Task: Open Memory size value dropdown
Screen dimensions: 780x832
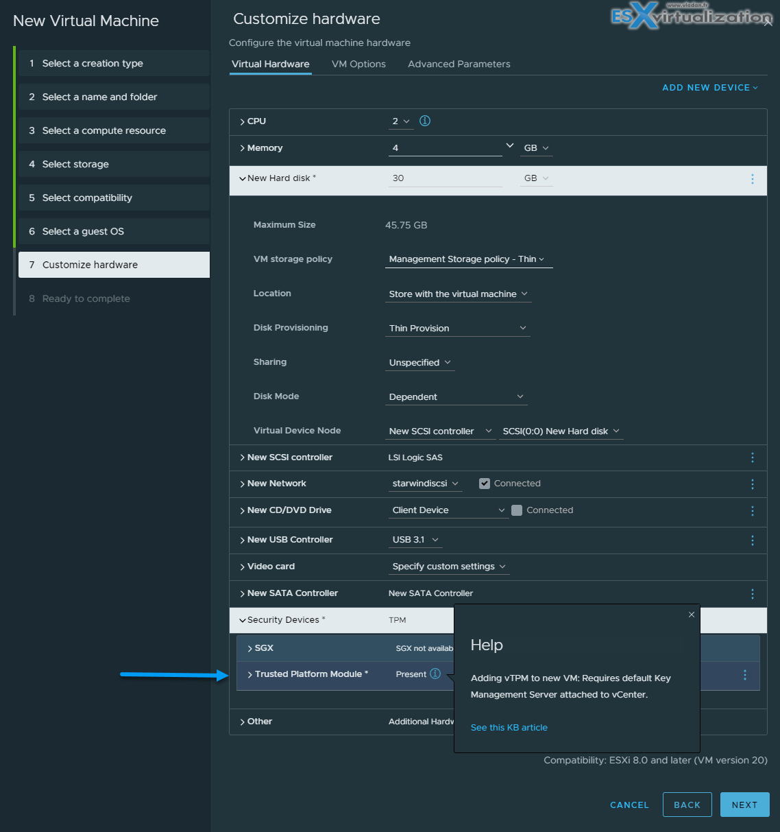Action: click(x=509, y=145)
